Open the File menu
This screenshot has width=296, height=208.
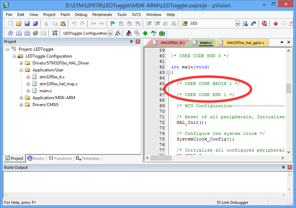(9, 15)
